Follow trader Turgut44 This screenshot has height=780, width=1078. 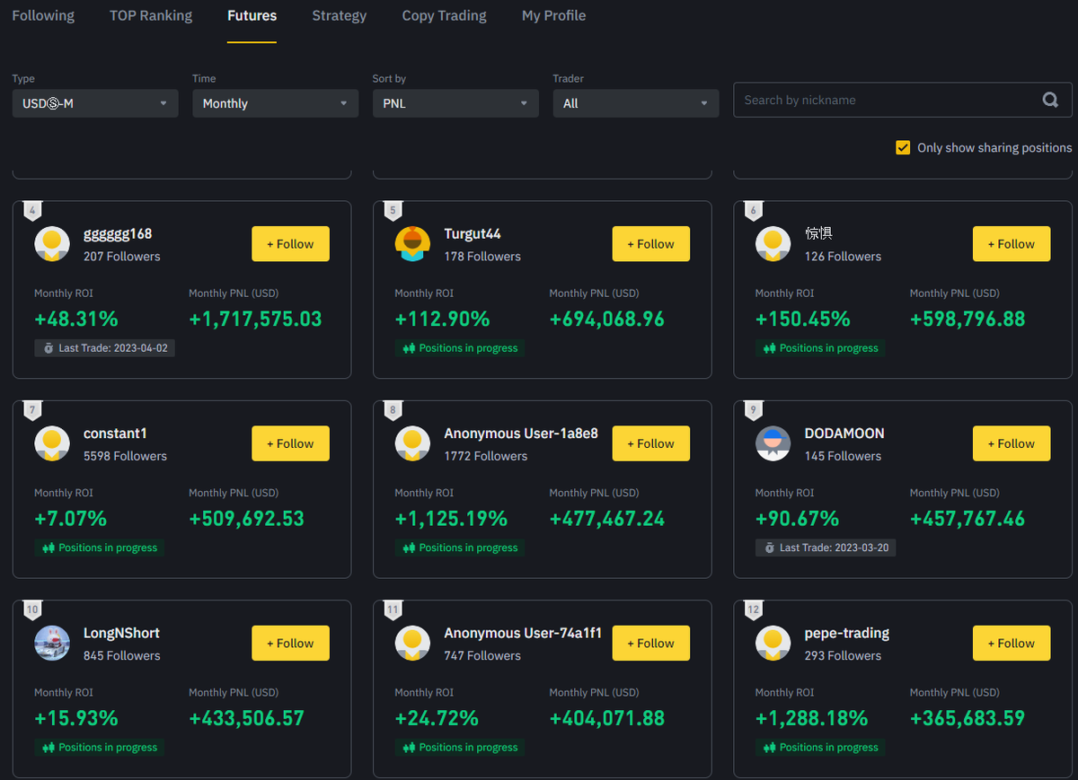click(650, 243)
